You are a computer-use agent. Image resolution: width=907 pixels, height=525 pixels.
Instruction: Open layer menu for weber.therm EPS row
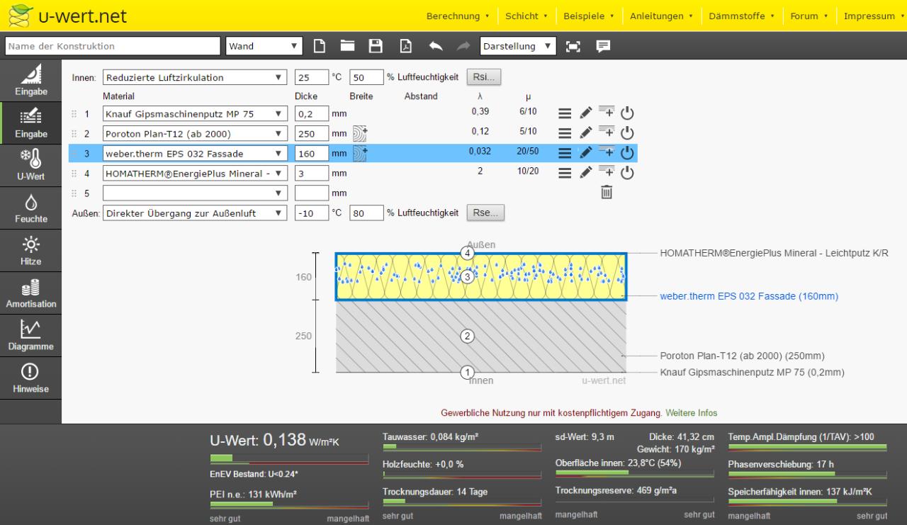pos(565,152)
